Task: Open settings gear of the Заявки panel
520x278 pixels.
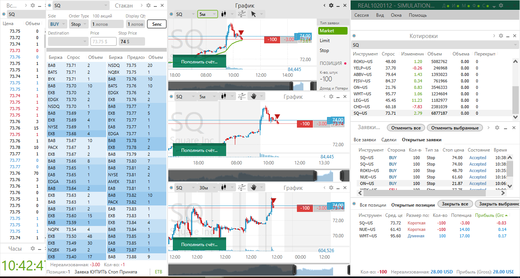Action: coord(497,127)
